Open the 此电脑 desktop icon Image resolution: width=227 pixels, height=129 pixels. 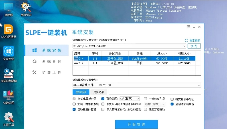(x=9, y=9)
